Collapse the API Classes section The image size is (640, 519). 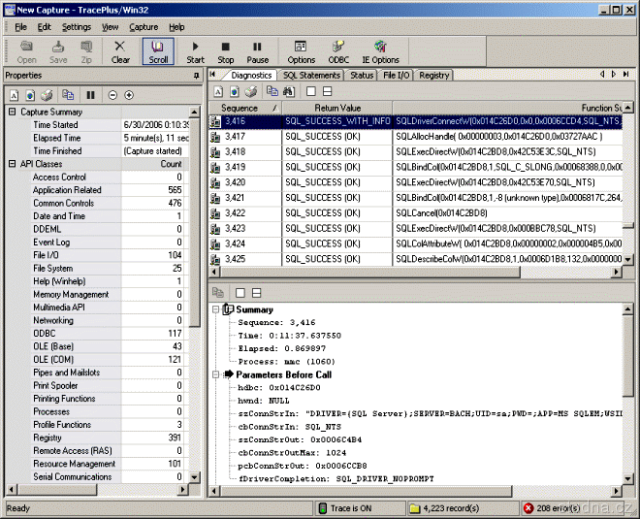[x=12, y=165]
